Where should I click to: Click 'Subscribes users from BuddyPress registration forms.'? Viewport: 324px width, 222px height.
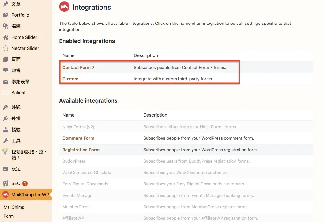point(196,161)
